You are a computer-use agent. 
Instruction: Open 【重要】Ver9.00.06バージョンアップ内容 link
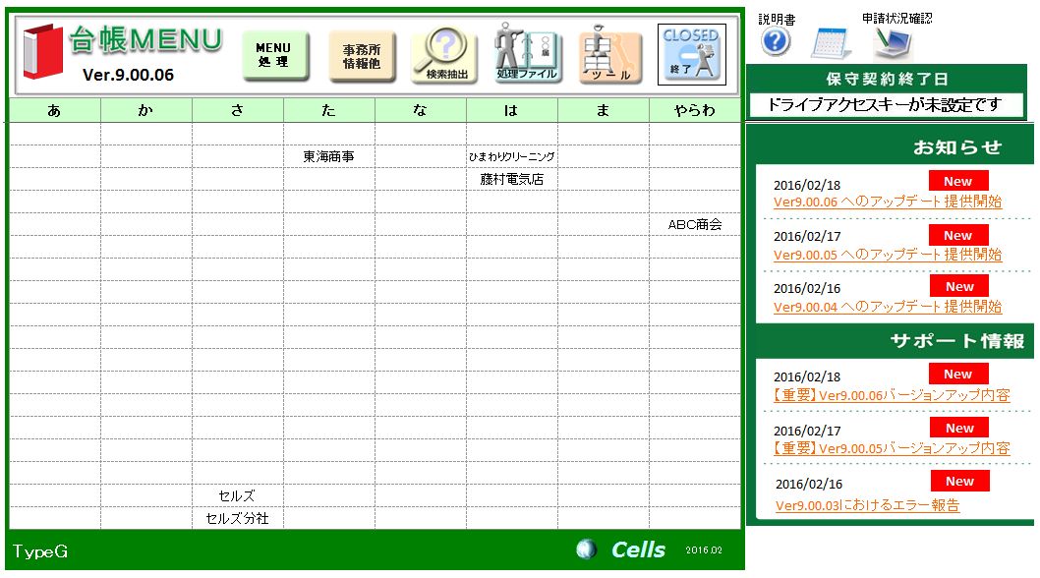[x=892, y=395]
